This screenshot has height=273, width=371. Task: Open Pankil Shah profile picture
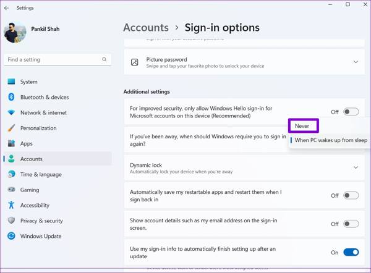click(x=15, y=33)
